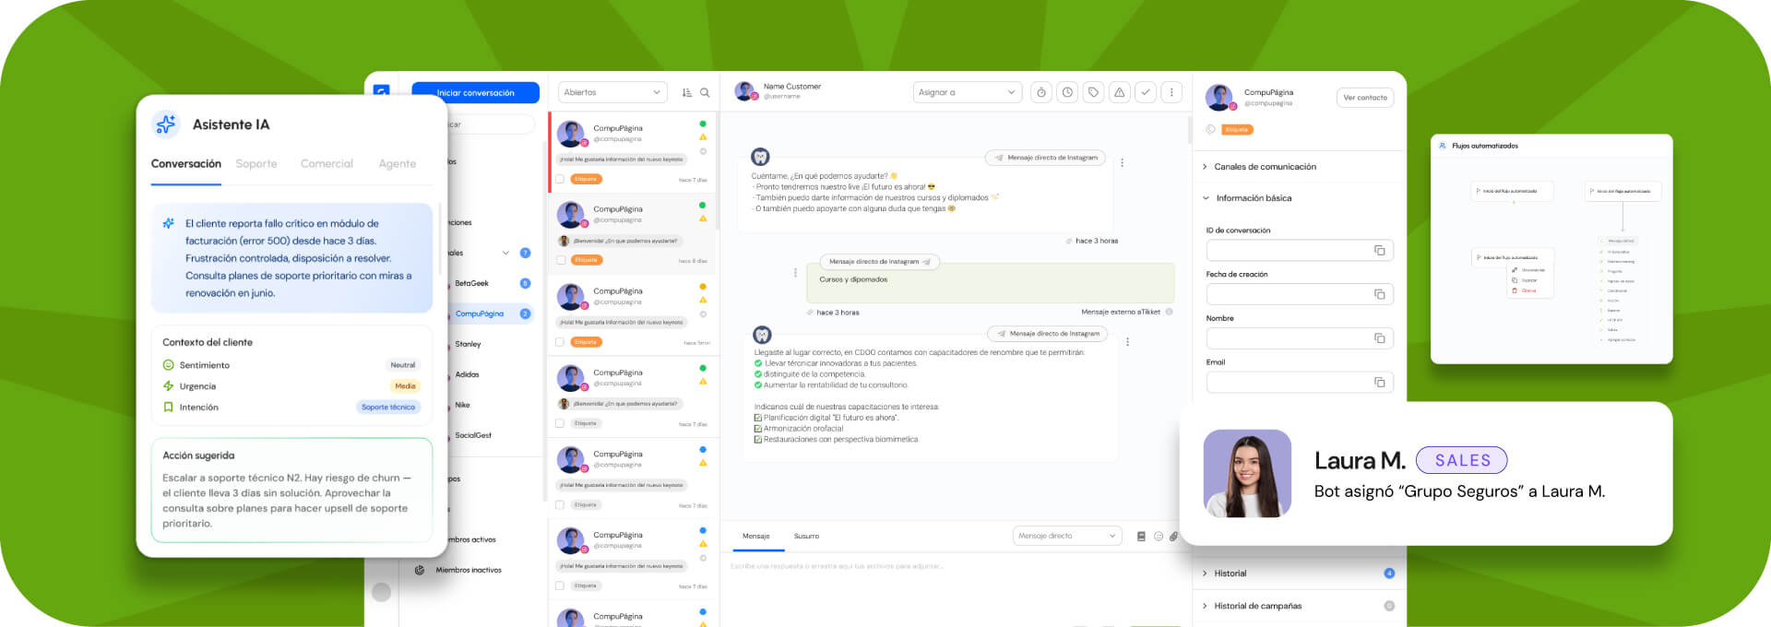The width and height of the screenshot is (1771, 627).
Task: Click the Media urgency chip
Action: coord(405,385)
